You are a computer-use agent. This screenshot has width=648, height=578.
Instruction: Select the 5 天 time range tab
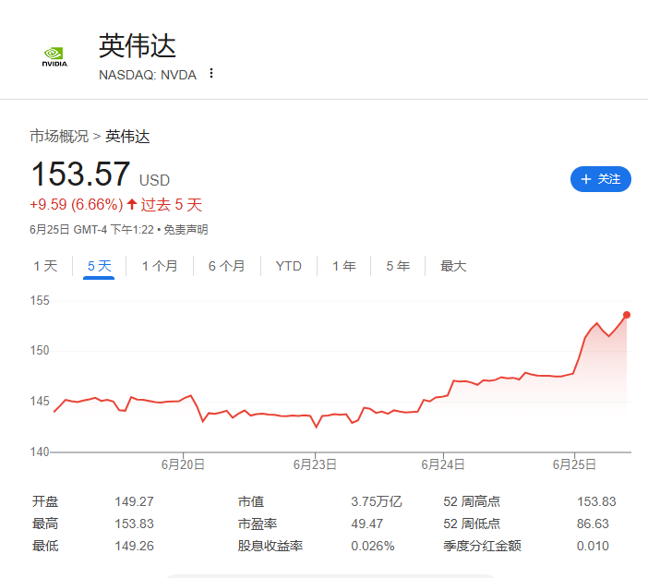[99, 266]
